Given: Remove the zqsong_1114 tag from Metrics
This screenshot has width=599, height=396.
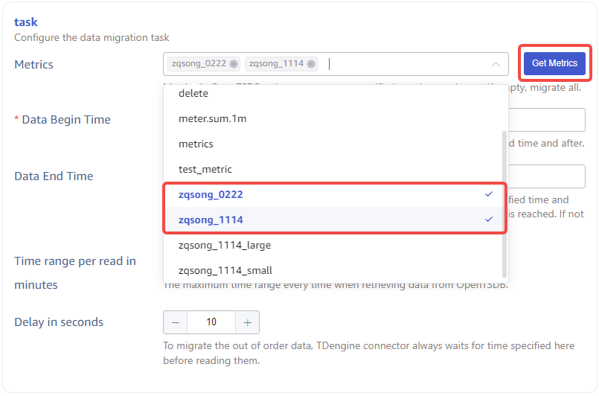Looking at the screenshot, I should point(311,64).
